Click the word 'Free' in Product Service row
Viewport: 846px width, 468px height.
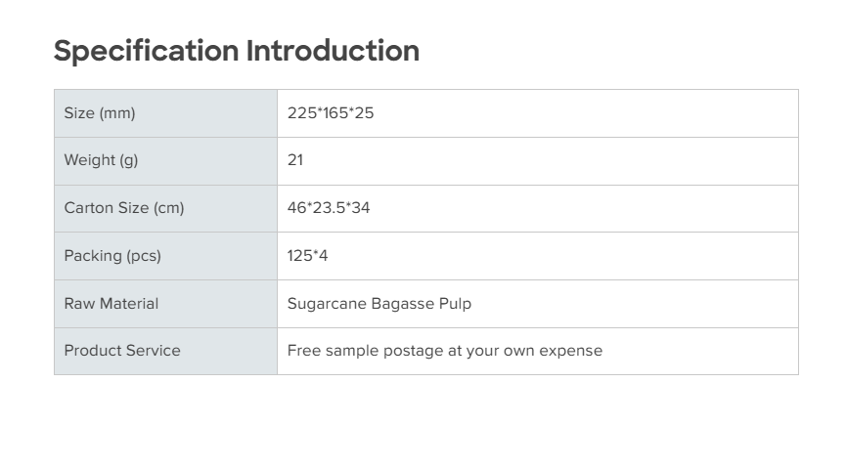(303, 351)
